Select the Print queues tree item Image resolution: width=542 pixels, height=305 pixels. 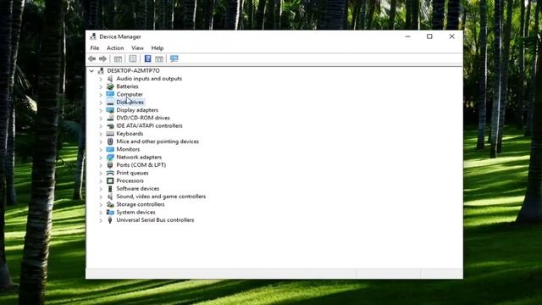132,173
